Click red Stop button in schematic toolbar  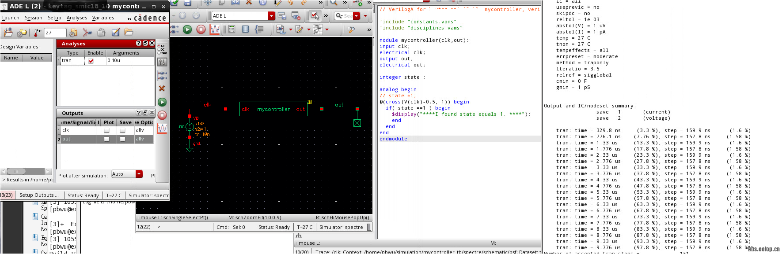[201, 29]
